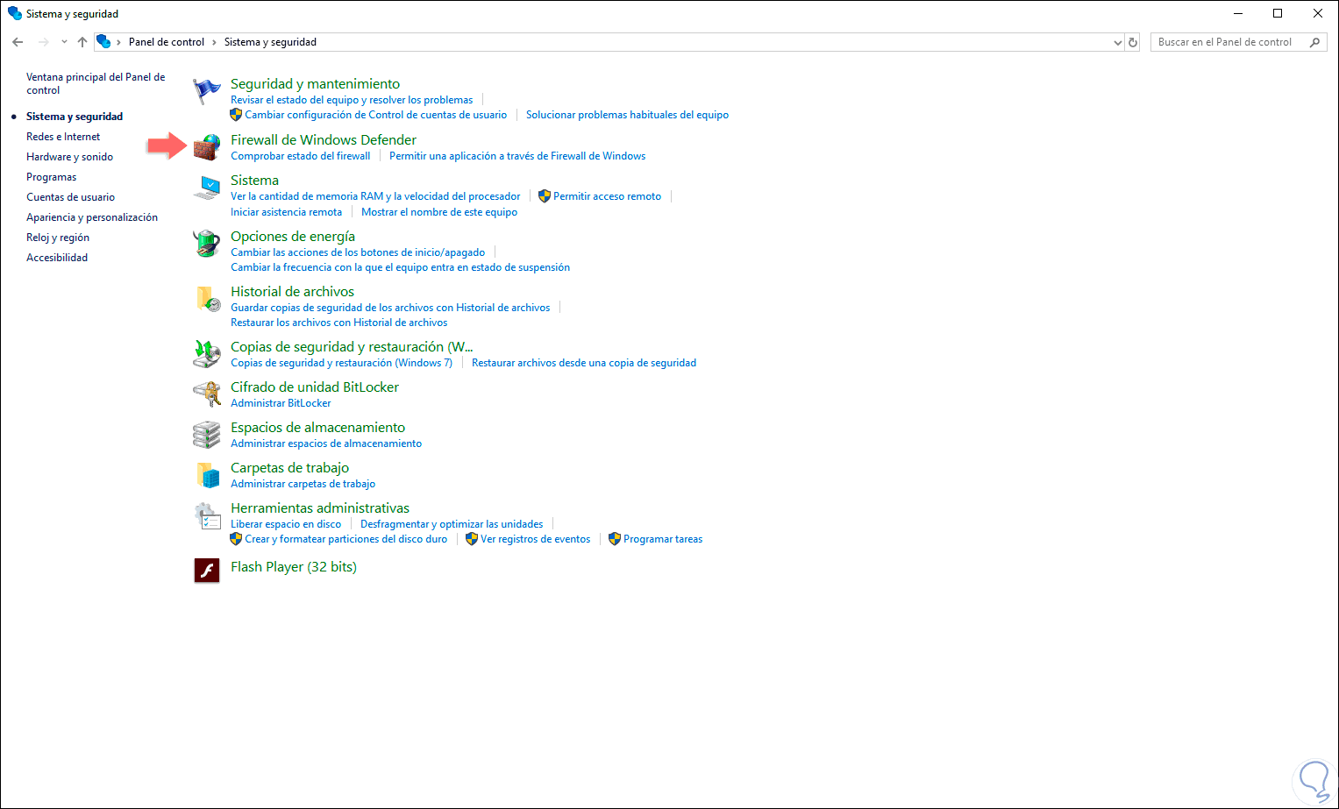Viewport: 1339px width, 809px height.
Task: Open Cambiar las acciones de los botones de inicio/apagado
Action: [x=358, y=252]
